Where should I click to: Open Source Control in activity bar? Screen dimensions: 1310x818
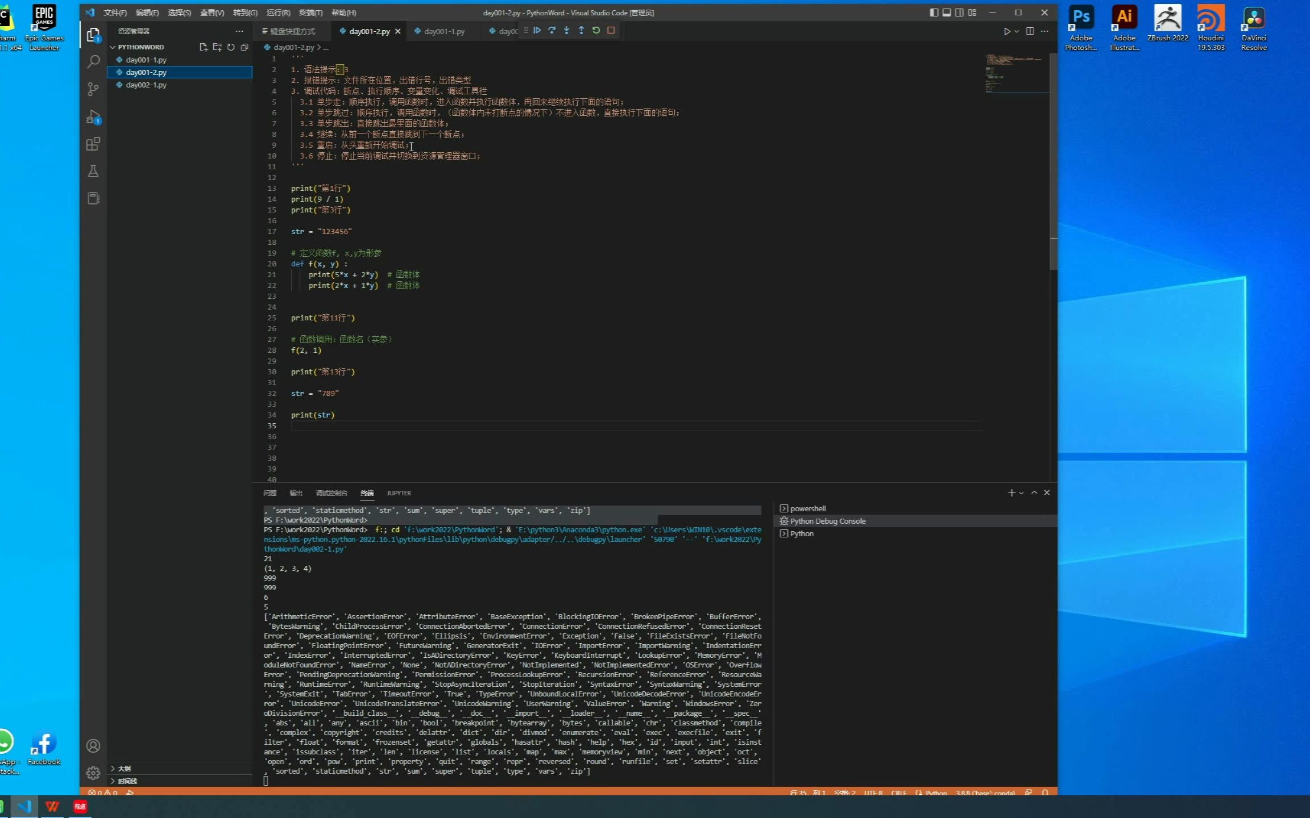[x=93, y=89]
